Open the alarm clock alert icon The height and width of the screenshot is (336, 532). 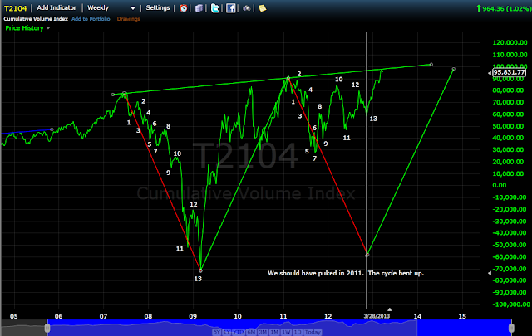click(x=183, y=8)
